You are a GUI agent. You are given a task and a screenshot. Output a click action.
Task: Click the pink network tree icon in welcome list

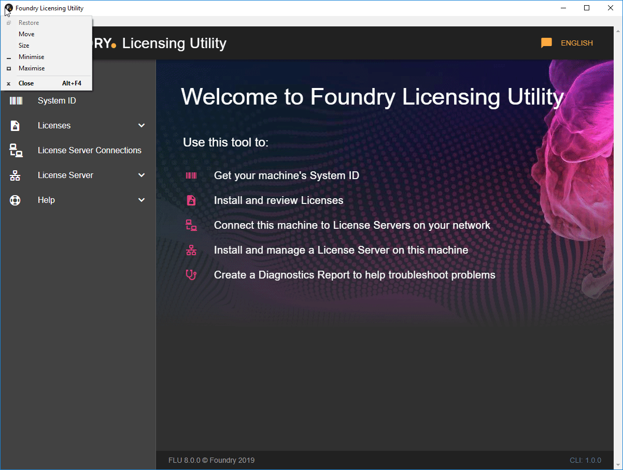click(x=191, y=250)
